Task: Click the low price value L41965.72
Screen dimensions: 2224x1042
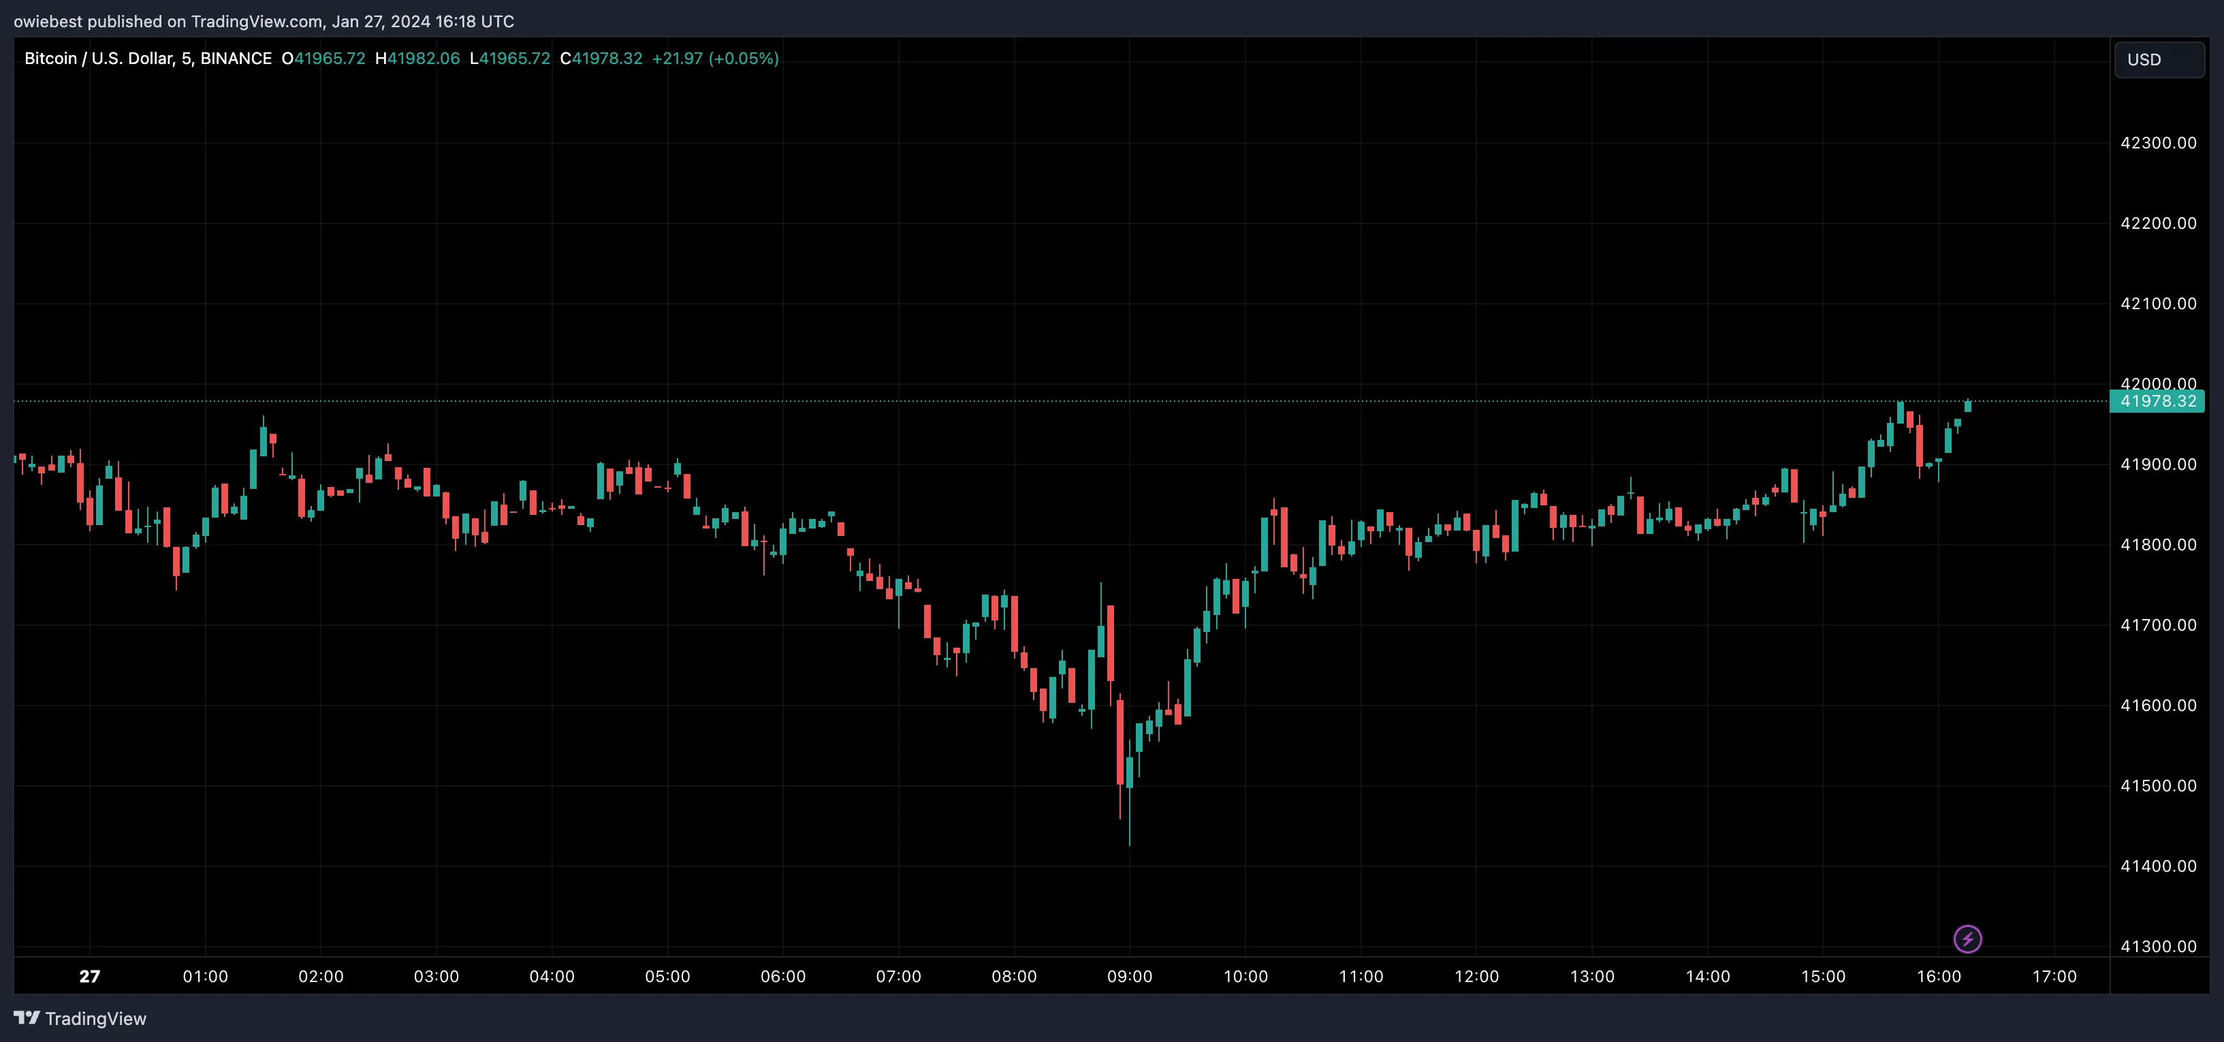Action: pos(509,59)
